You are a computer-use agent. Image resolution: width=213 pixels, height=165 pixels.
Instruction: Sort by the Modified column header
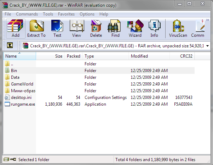pyautogui.click(x=149, y=56)
